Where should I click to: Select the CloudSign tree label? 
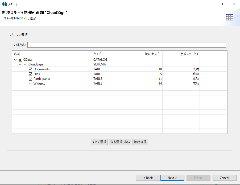(35, 64)
